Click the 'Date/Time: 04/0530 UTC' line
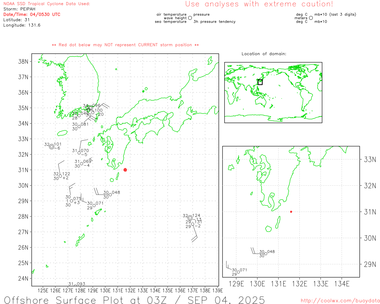Image resolution: width=380 pixels, height=304 pixels. [x=32, y=15]
